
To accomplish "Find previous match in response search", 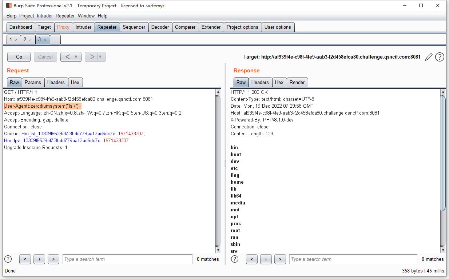I will tap(252, 259).
